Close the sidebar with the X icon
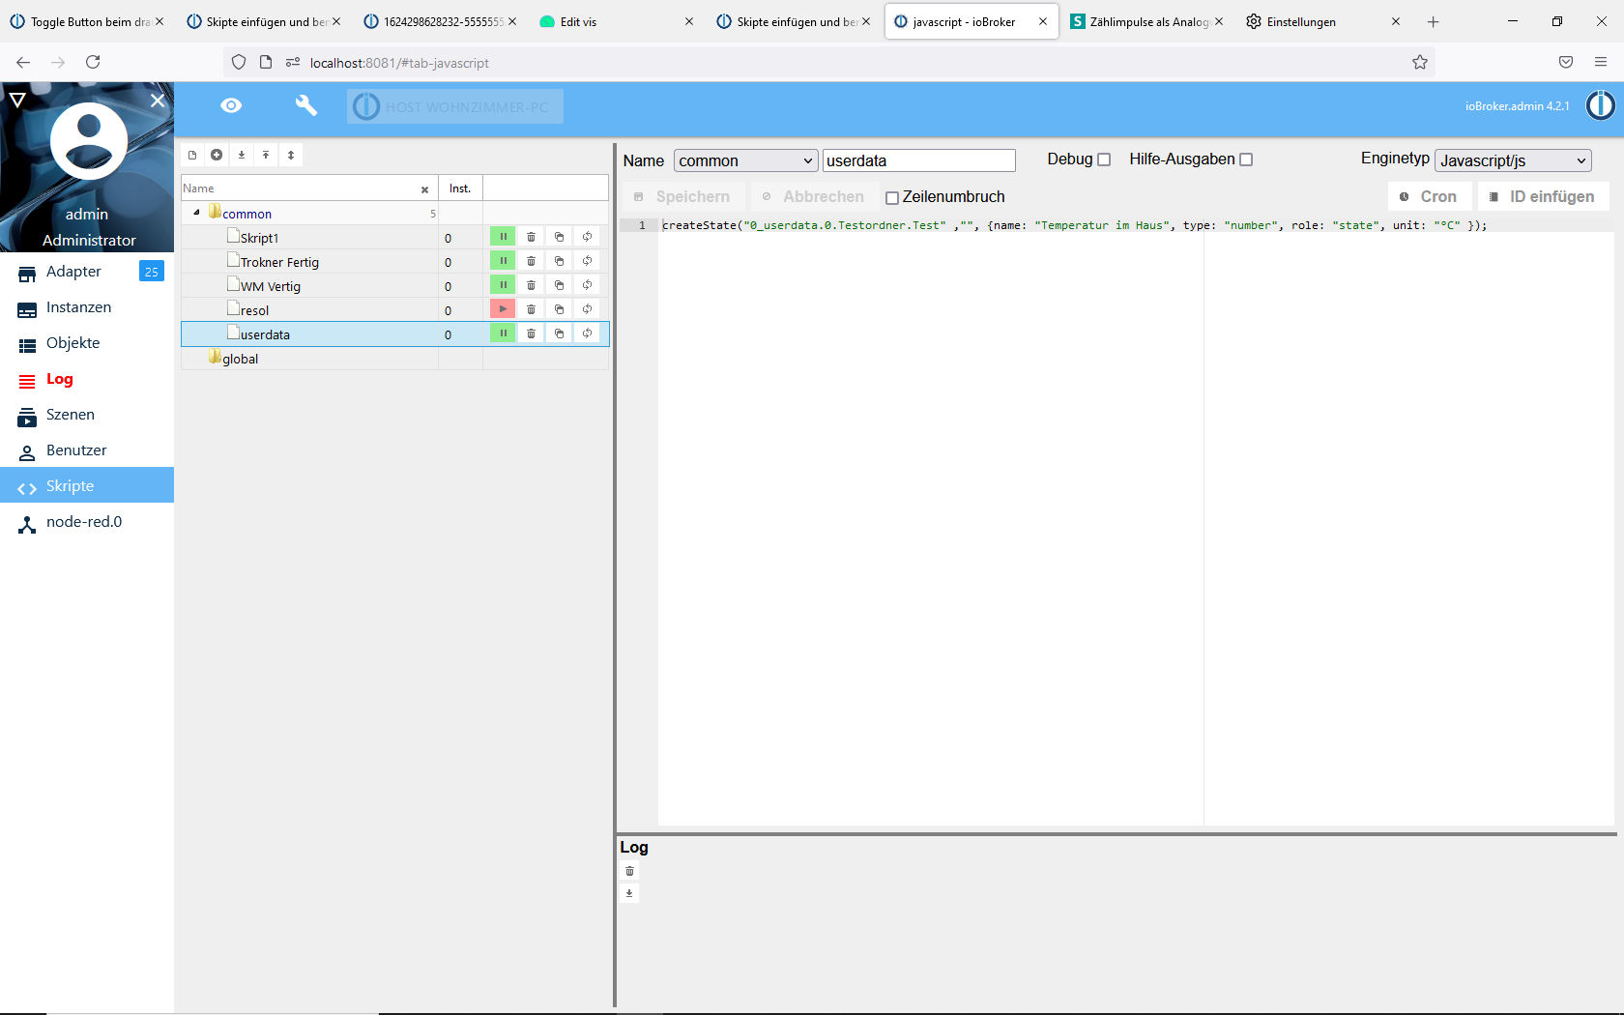The width and height of the screenshot is (1624, 1015). coord(158,100)
